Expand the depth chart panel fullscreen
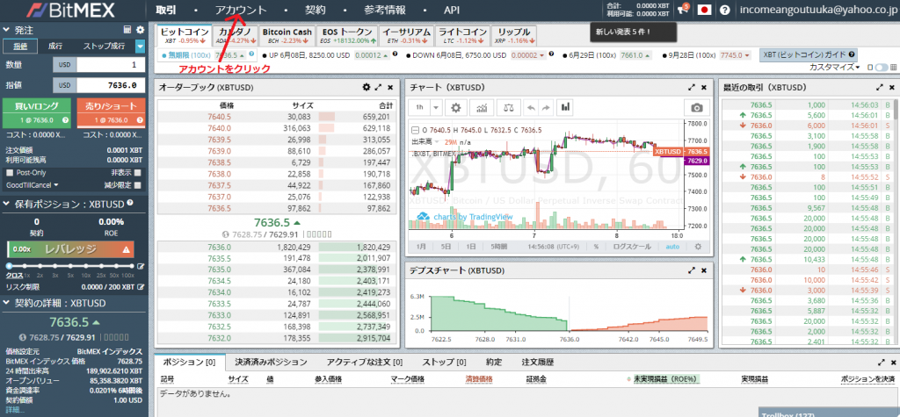This screenshot has width=900, height=417. click(x=693, y=270)
